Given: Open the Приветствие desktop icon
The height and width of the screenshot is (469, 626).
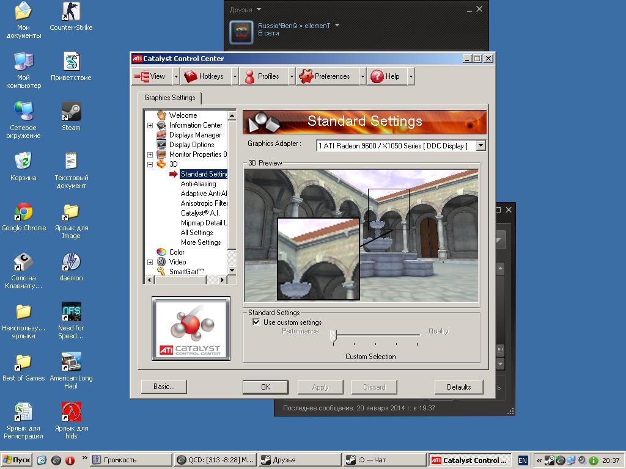Looking at the screenshot, I should (71, 67).
